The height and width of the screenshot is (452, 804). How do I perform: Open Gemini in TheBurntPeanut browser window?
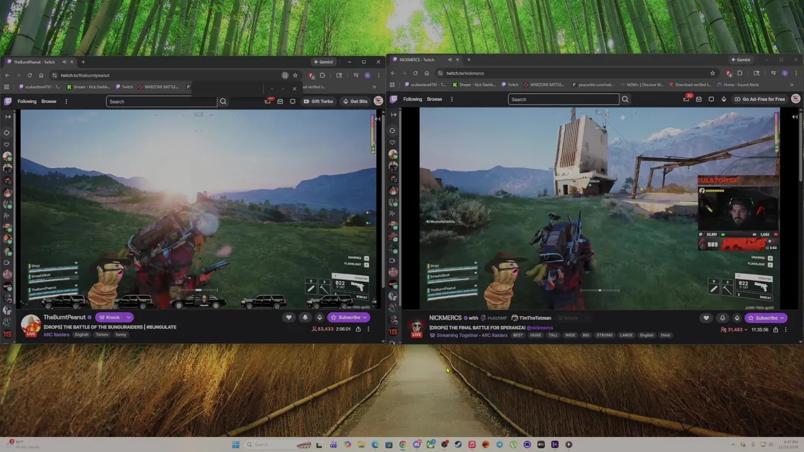(x=323, y=62)
